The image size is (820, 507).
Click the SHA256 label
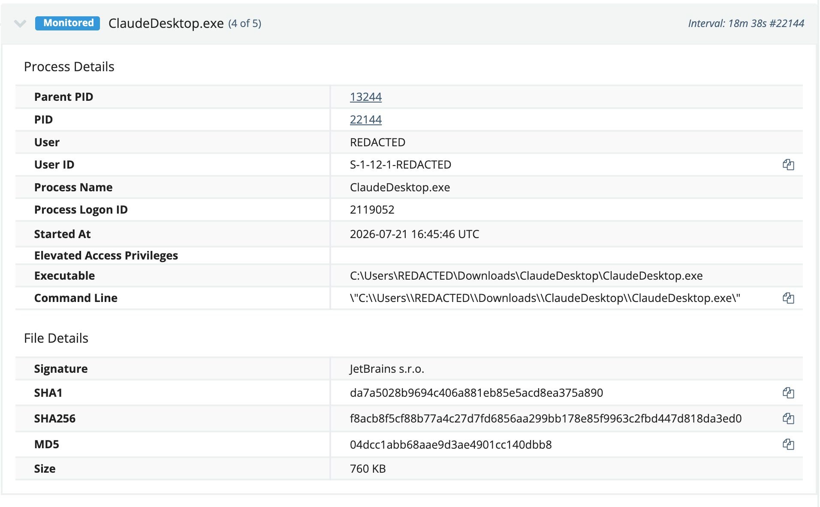pyautogui.click(x=55, y=419)
